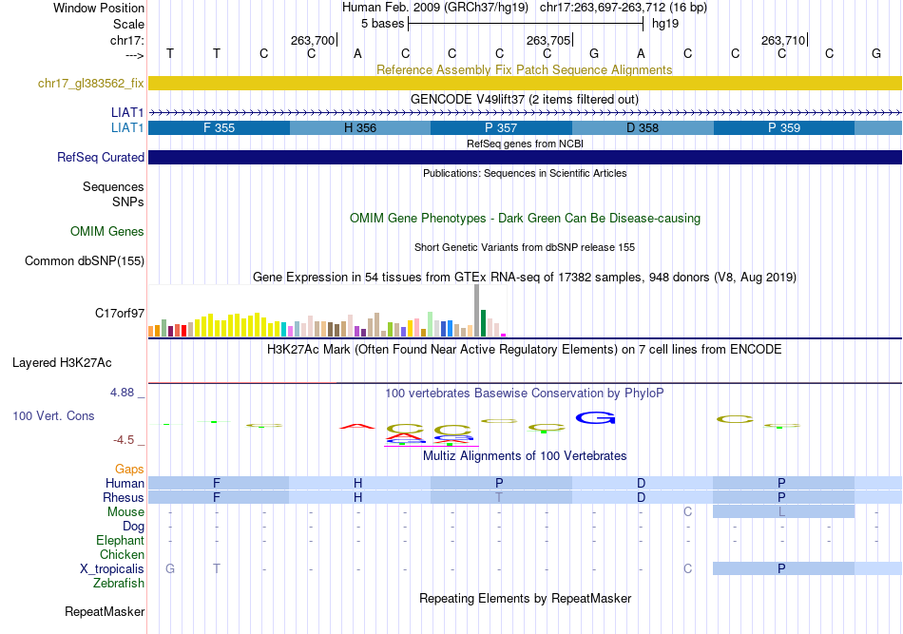Click the D 358 codon block
This screenshot has height=634, width=903.
point(643,127)
